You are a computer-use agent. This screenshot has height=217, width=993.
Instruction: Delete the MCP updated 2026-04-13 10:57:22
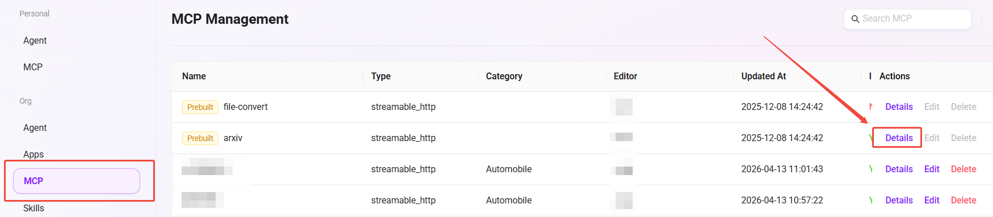coord(963,200)
